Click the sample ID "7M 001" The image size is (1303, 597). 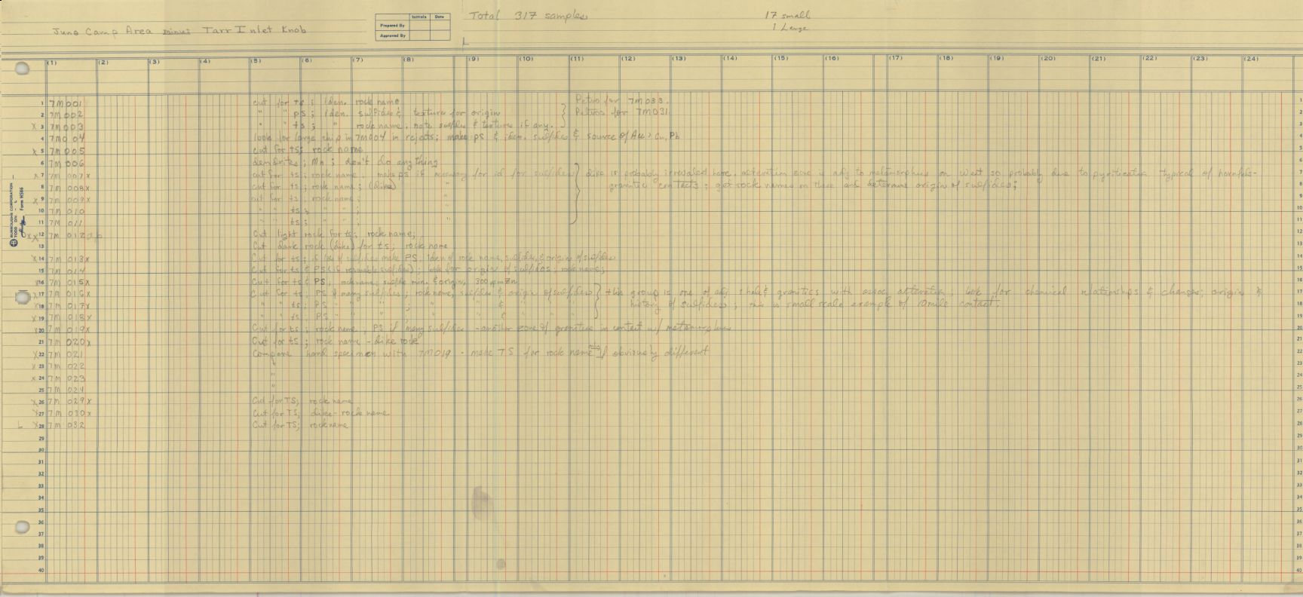(x=65, y=103)
